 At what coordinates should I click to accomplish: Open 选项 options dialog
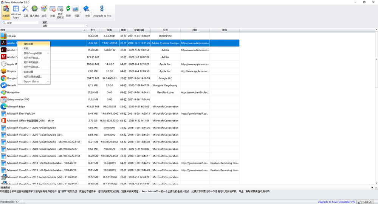pyautogui.click(x=44, y=11)
